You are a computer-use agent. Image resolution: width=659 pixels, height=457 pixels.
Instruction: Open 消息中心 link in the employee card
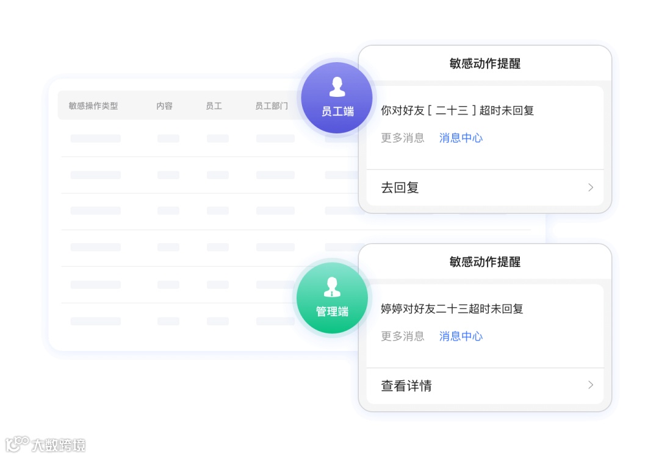tap(461, 138)
